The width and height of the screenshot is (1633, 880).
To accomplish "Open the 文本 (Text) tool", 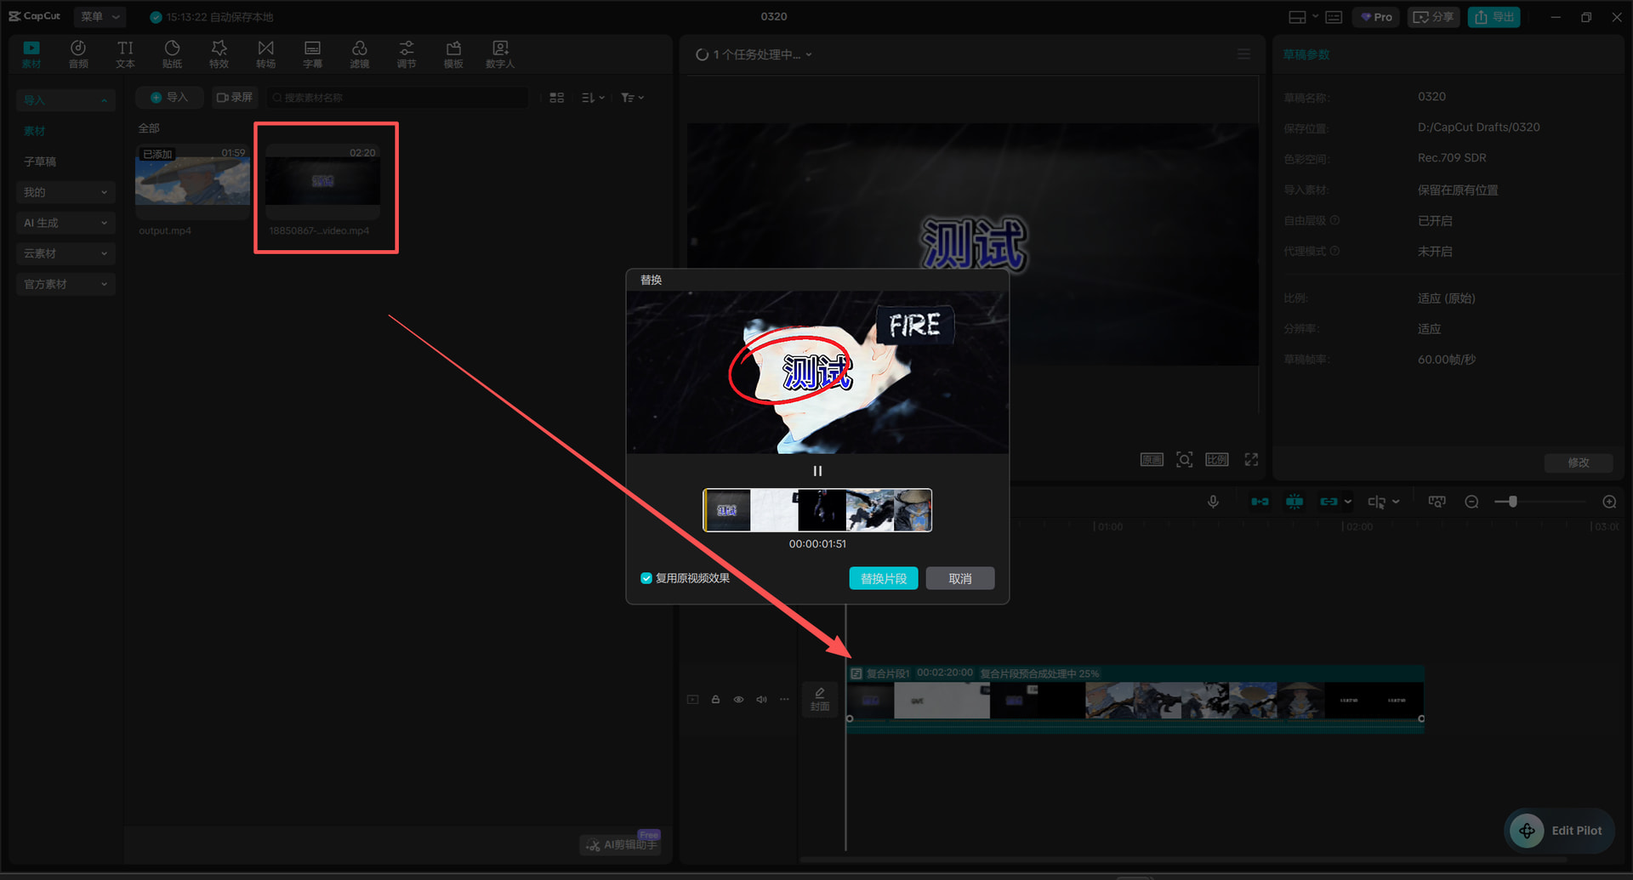I will [125, 54].
